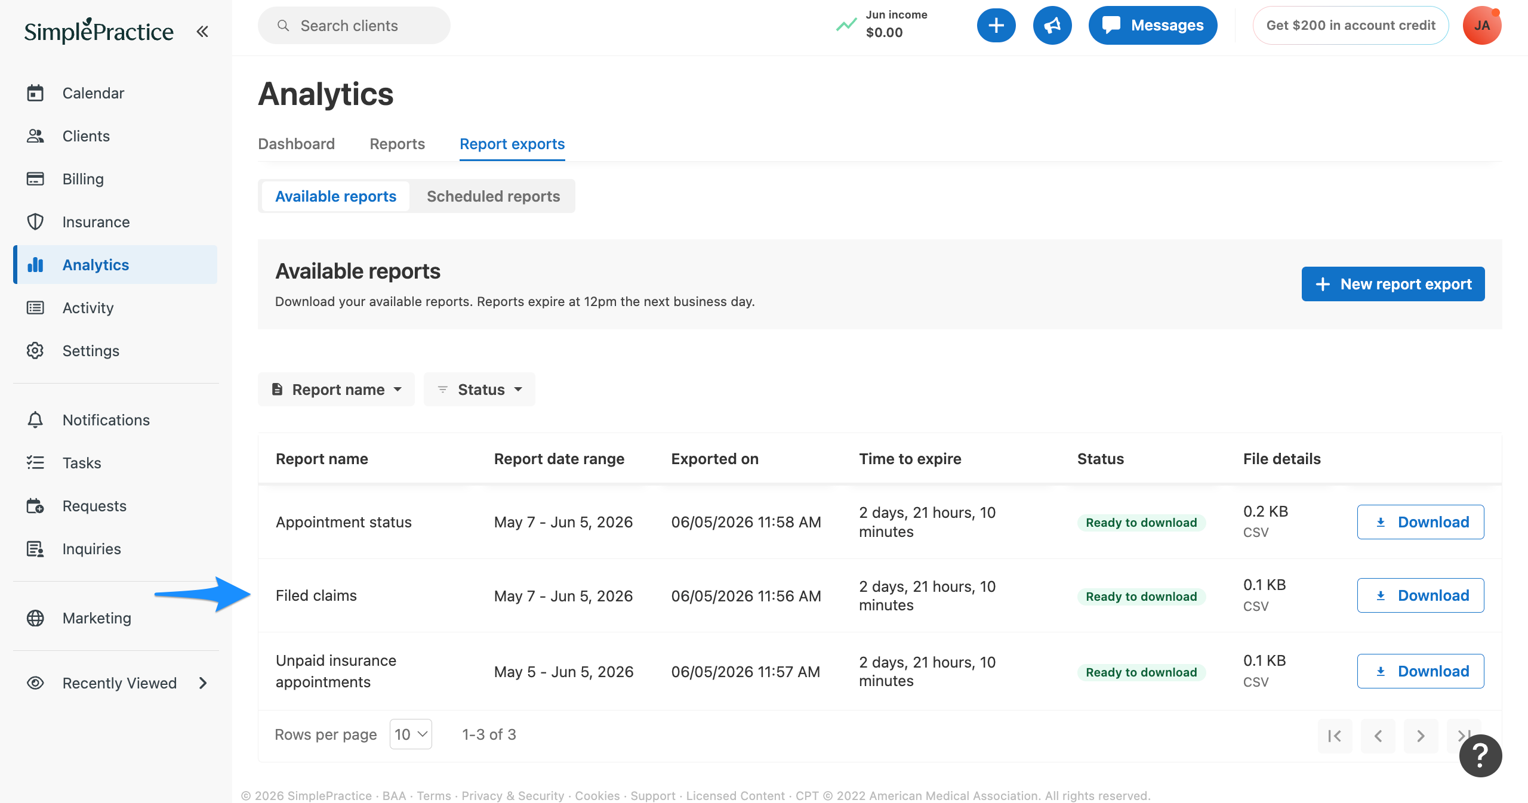View Notifications
The width and height of the screenshot is (1528, 803).
click(115, 420)
